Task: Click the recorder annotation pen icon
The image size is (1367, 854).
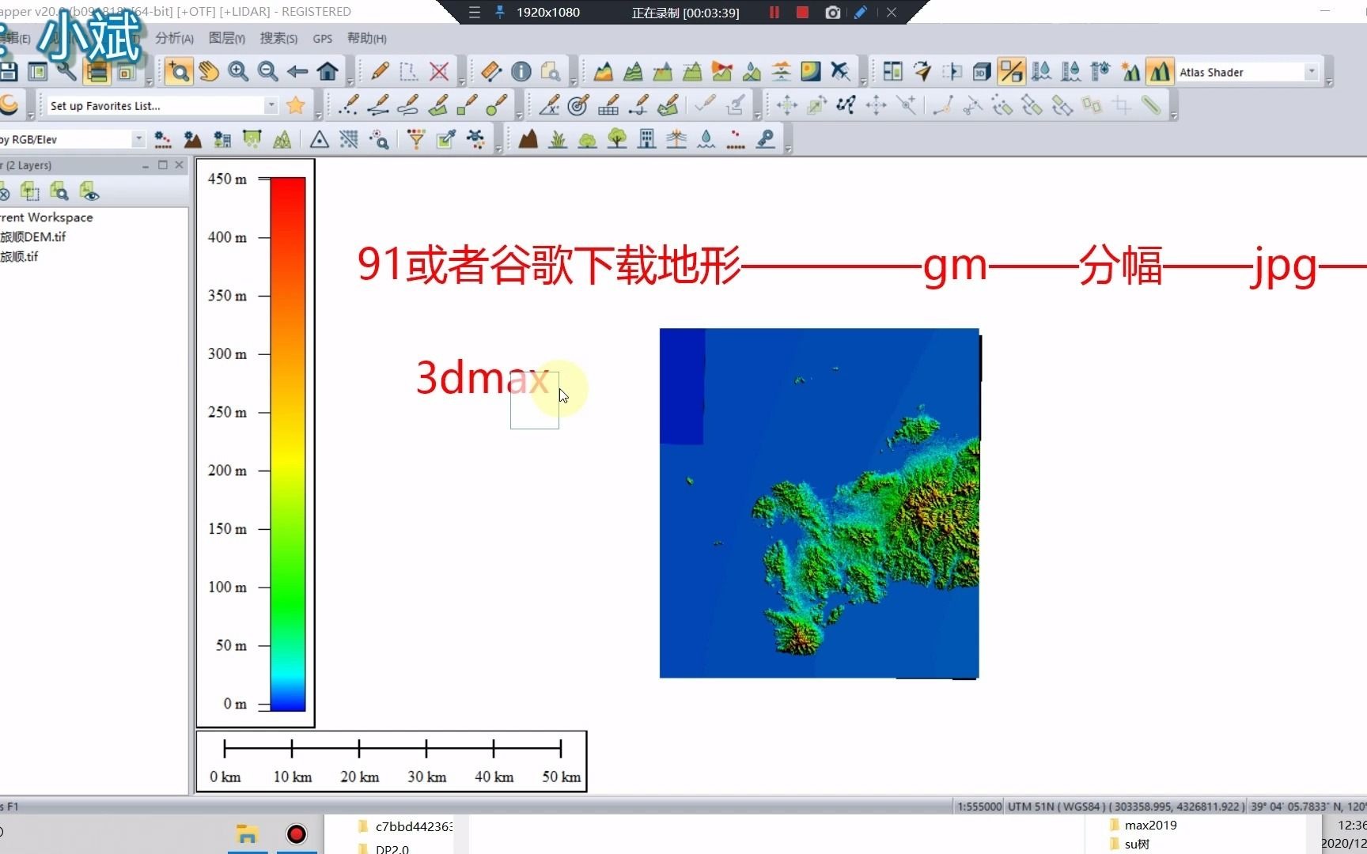Action: click(x=861, y=13)
